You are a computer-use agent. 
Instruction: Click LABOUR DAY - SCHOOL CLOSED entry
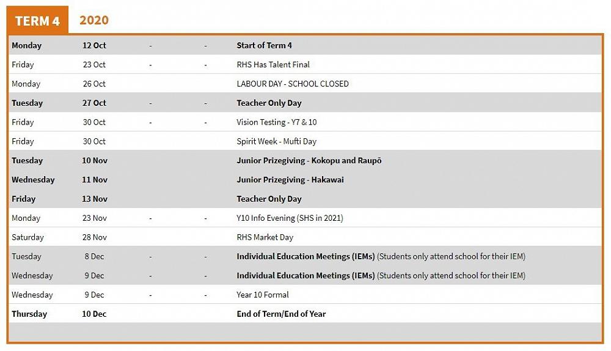(x=292, y=84)
